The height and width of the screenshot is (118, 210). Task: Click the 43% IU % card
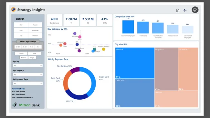pos(105,20)
